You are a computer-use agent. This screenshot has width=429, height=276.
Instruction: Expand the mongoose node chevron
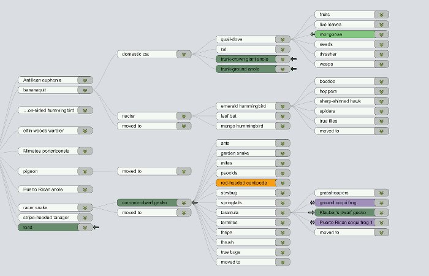coord(381,34)
